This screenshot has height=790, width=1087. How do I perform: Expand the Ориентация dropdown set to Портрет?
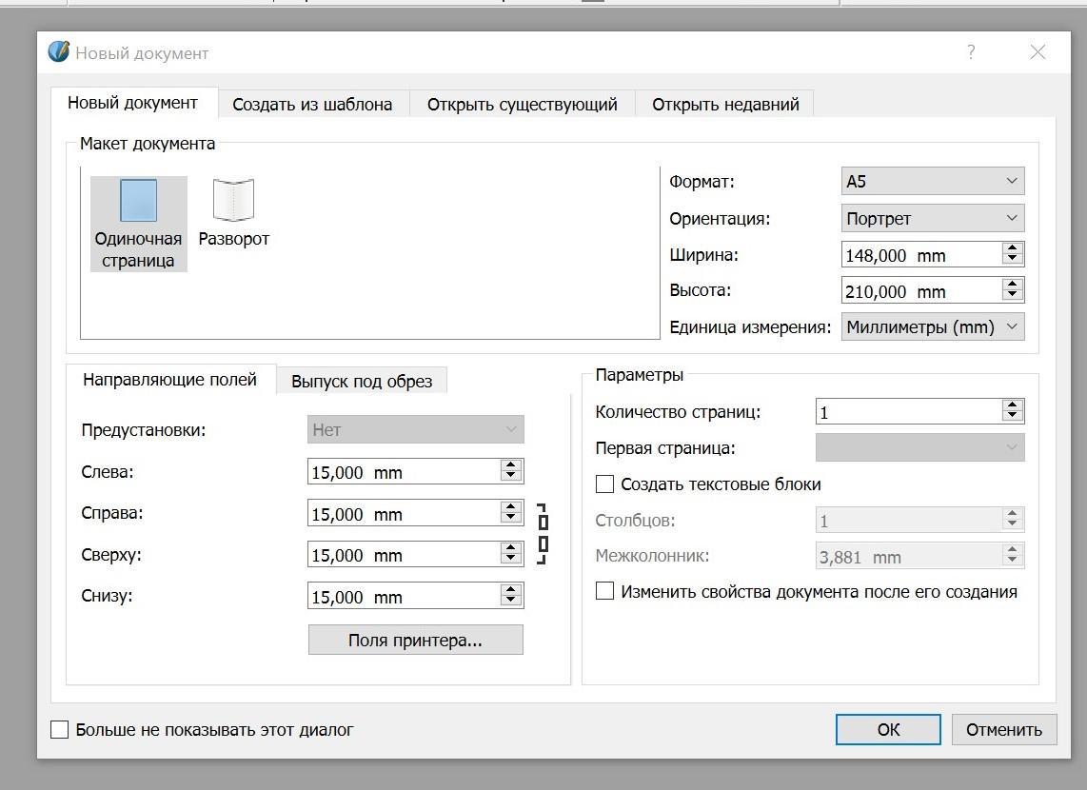pos(932,218)
